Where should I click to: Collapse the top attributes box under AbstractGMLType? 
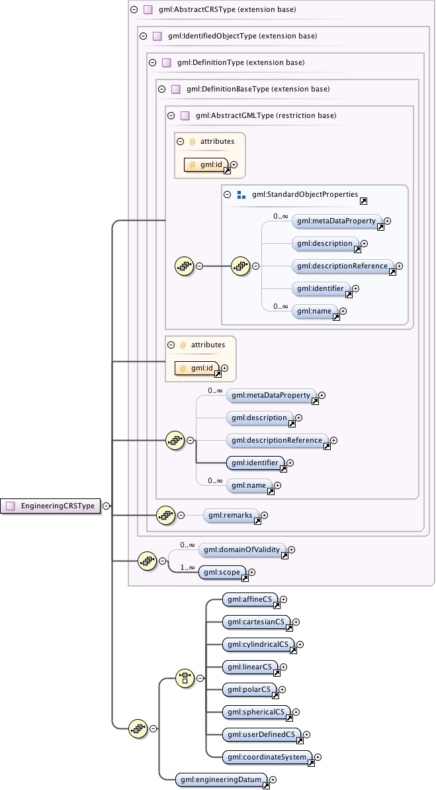click(180, 142)
